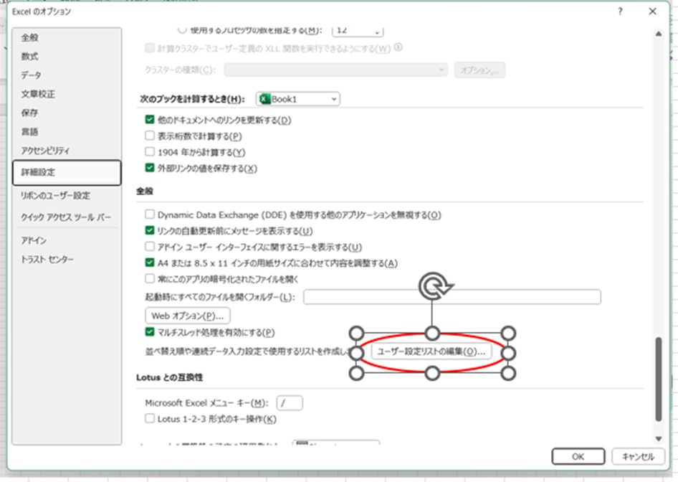The image size is (678, 482).
Task: Open クイック アクセス ツール バー category
Action: point(66,217)
